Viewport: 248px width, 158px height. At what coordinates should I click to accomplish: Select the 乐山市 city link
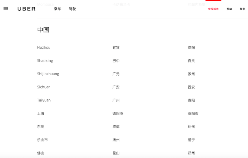[43, 140]
